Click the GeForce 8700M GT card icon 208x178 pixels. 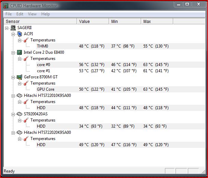point(19,77)
